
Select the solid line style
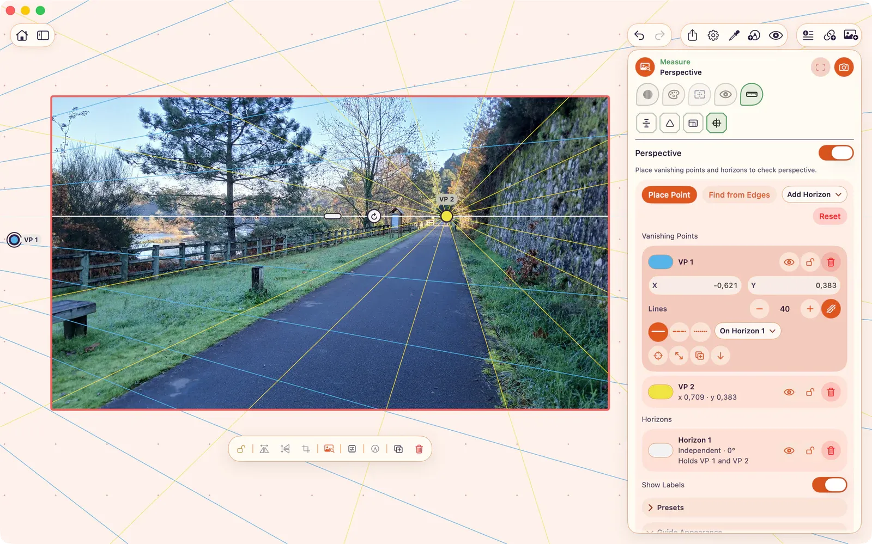click(x=658, y=331)
